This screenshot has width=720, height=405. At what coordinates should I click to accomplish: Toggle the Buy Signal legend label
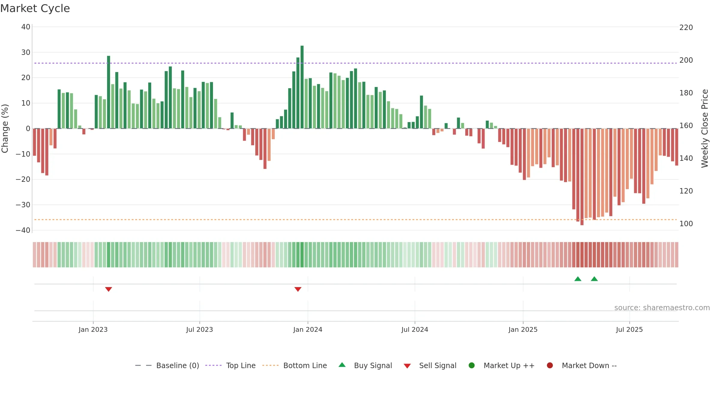click(x=373, y=365)
